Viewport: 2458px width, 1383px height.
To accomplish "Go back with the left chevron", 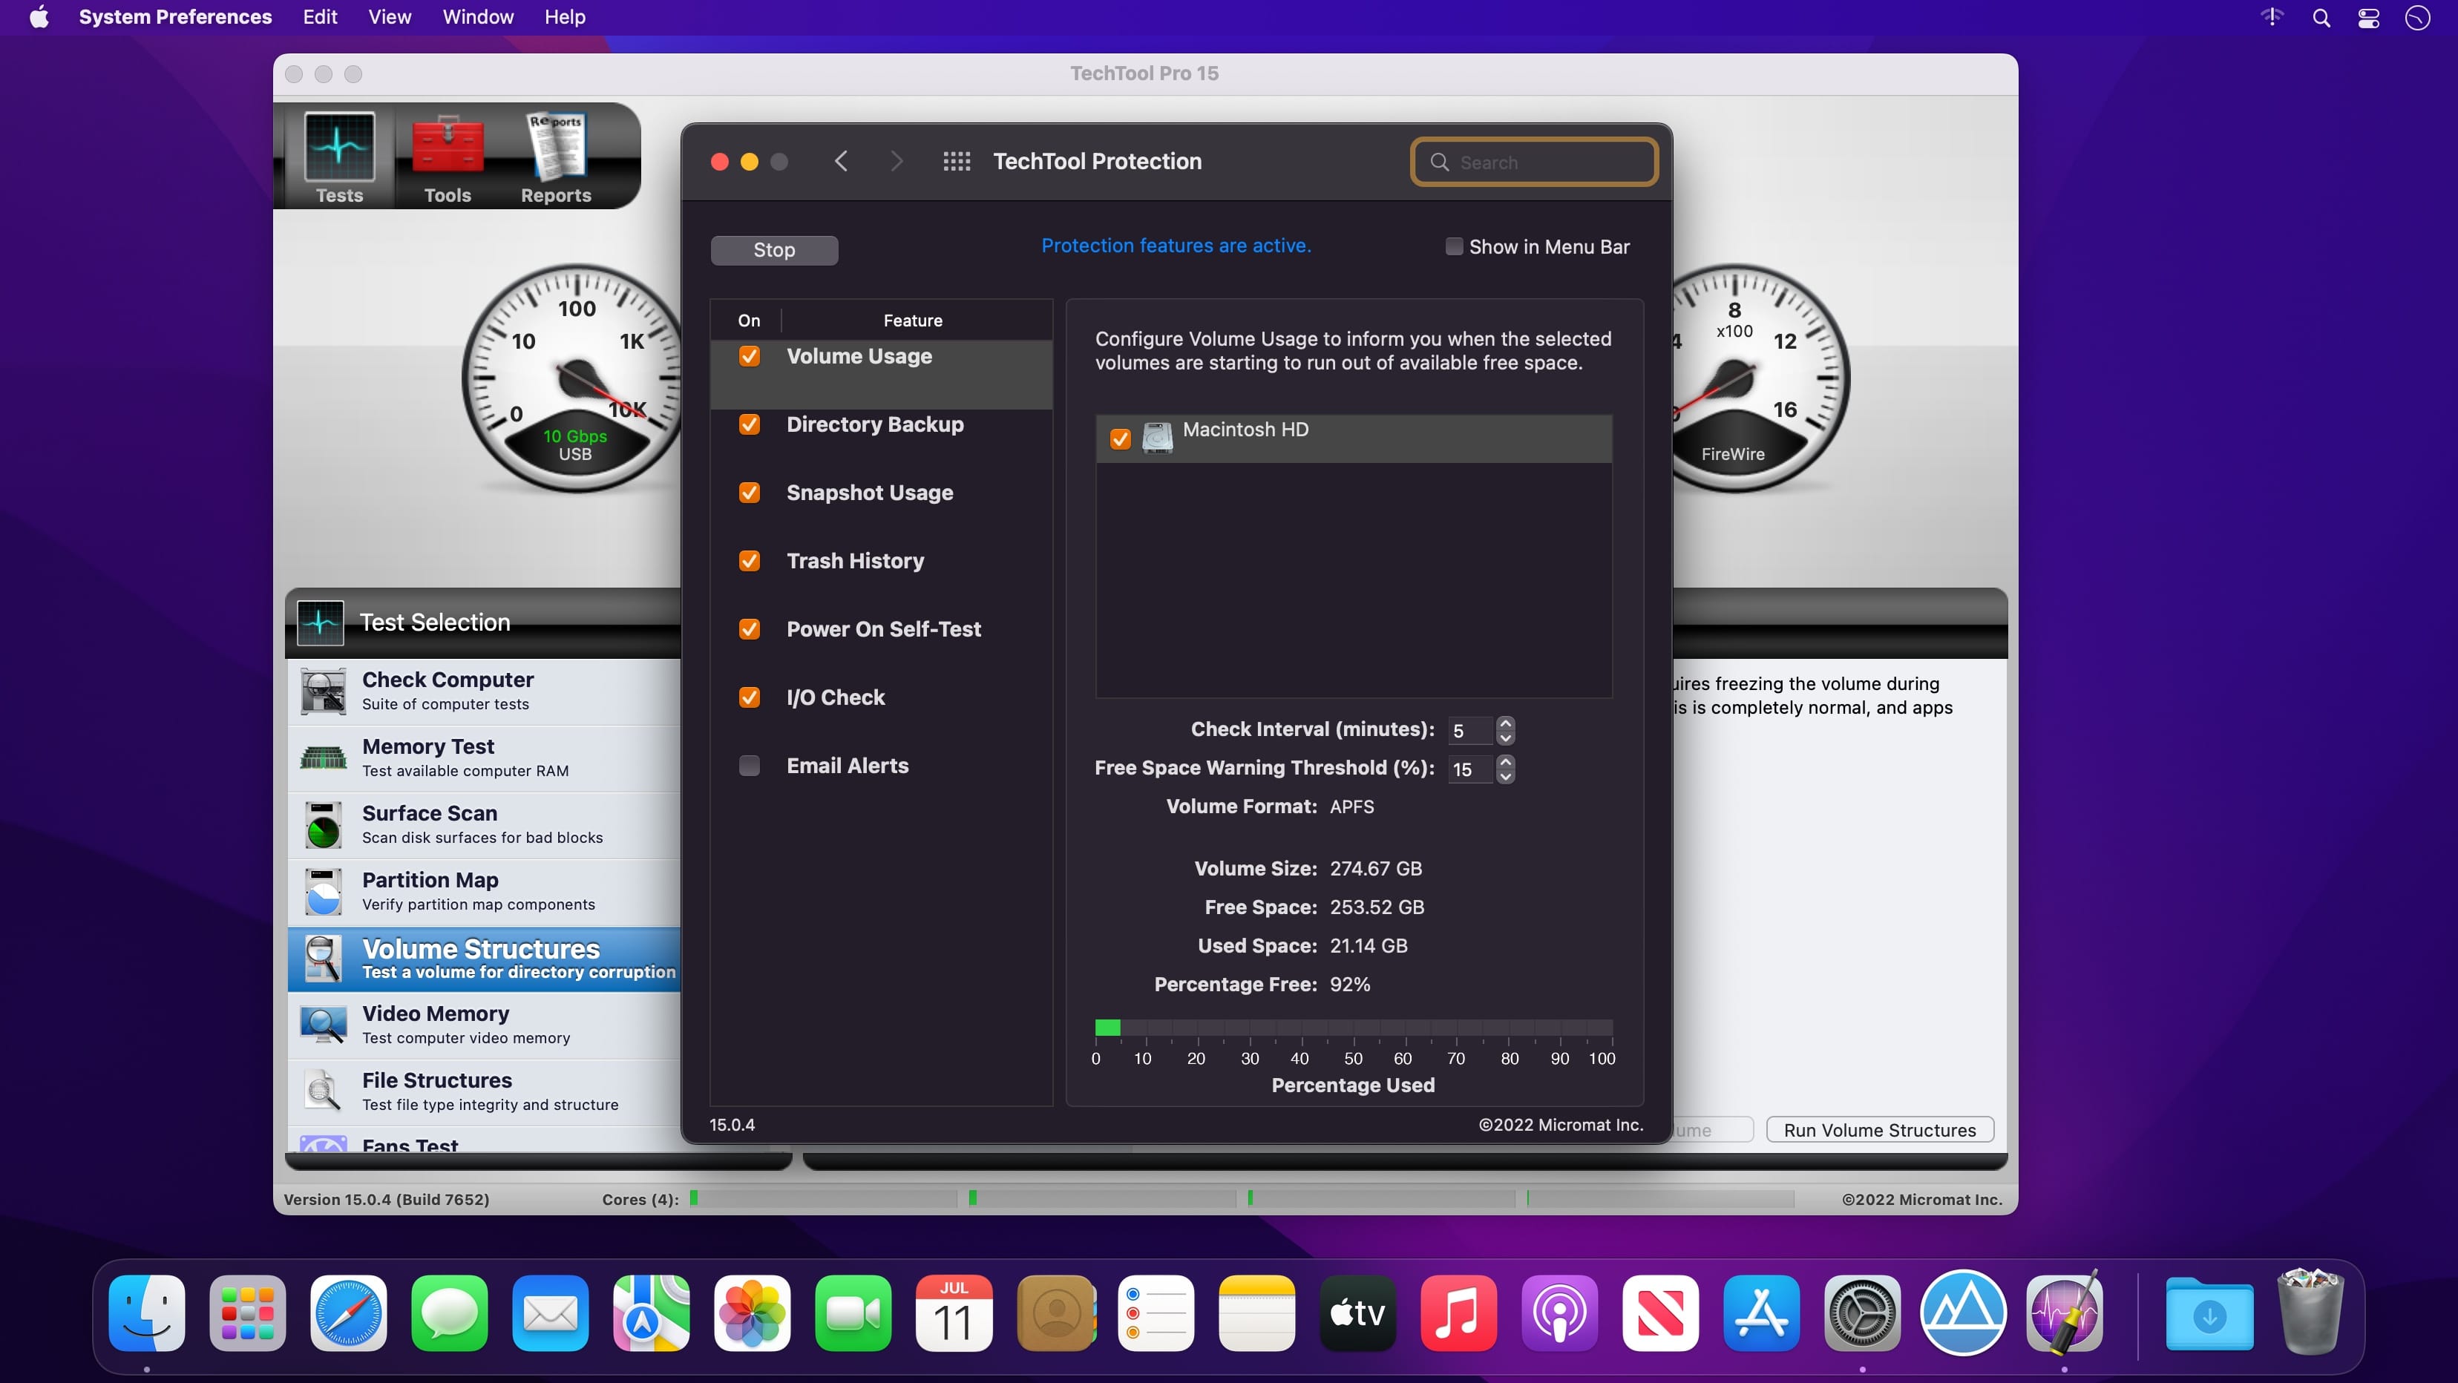I will [841, 161].
